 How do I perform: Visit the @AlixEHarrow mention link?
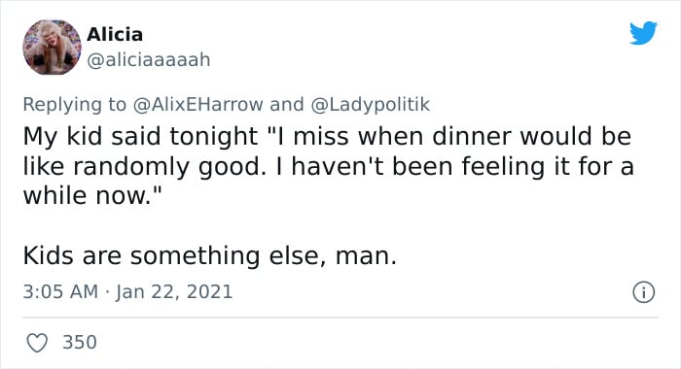197,105
